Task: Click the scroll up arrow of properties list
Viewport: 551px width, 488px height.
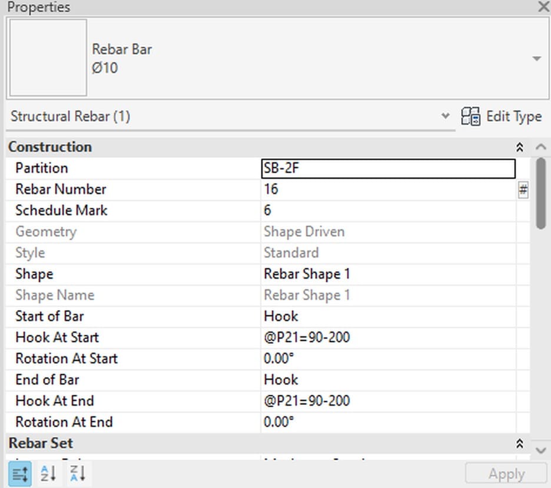Action: tap(541, 147)
